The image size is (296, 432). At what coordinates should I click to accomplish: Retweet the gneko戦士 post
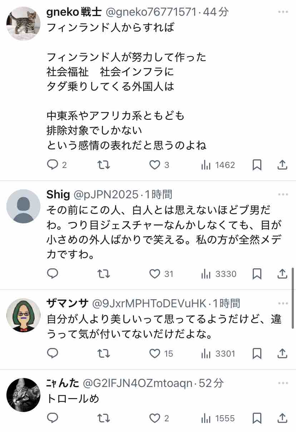click(104, 165)
